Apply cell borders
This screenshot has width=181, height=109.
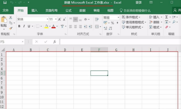click(x=37, y=26)
